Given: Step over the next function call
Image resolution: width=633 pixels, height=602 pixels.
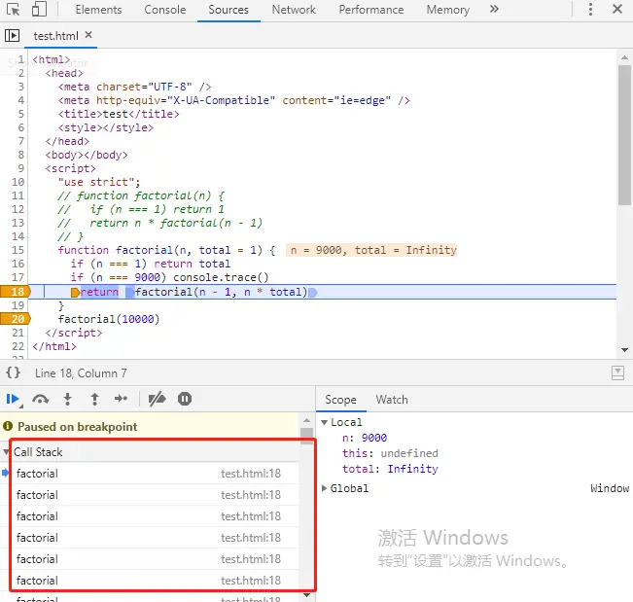Looking at the screenshot, I should pyautogui.click(x=41, y=400).
